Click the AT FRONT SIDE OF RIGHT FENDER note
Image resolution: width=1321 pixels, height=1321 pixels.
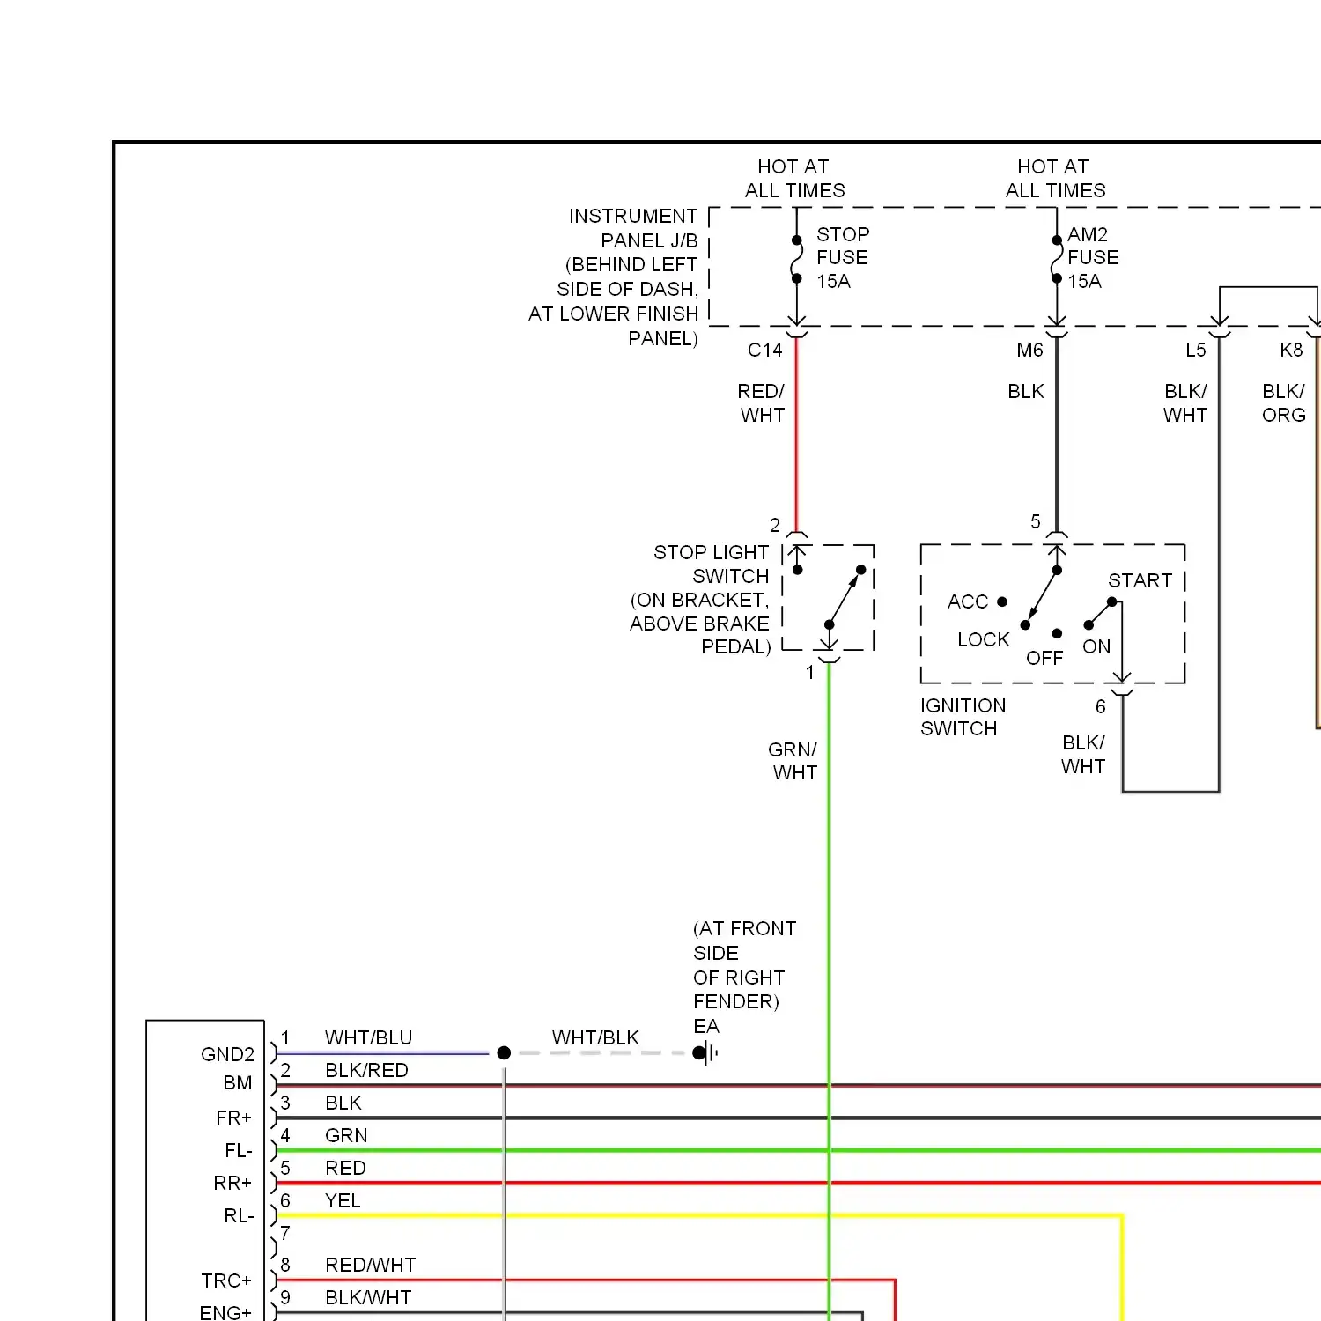pos(744,965)
